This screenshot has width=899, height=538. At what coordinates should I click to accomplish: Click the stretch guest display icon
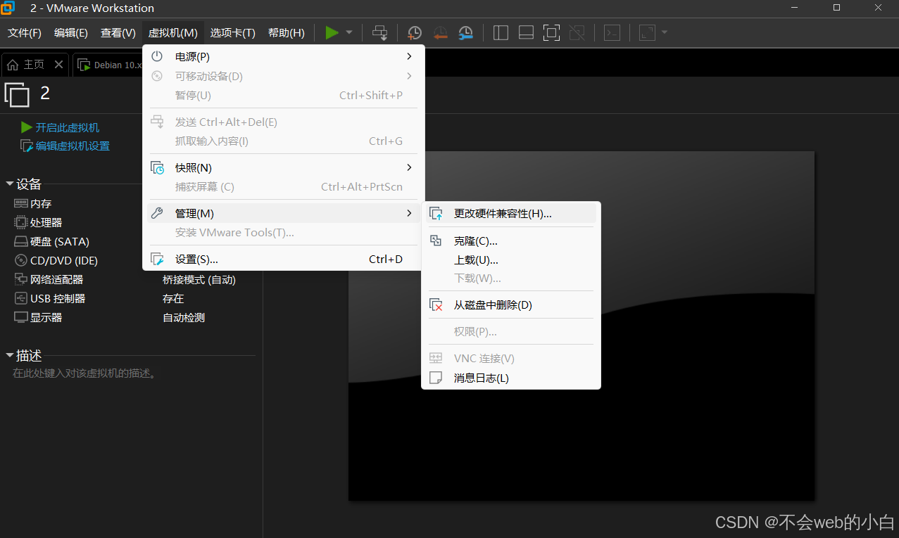coord(646,32)
